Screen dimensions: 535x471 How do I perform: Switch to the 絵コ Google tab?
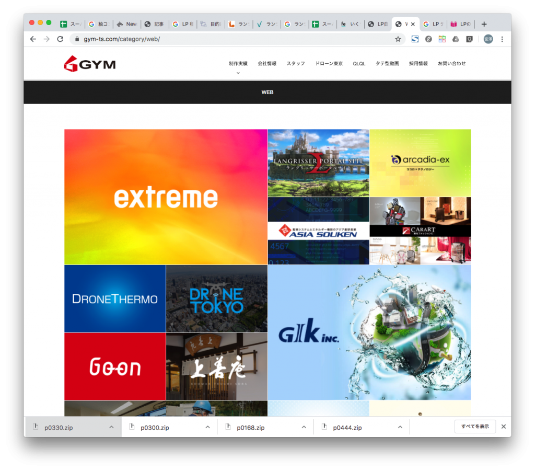tap(99, 24)
